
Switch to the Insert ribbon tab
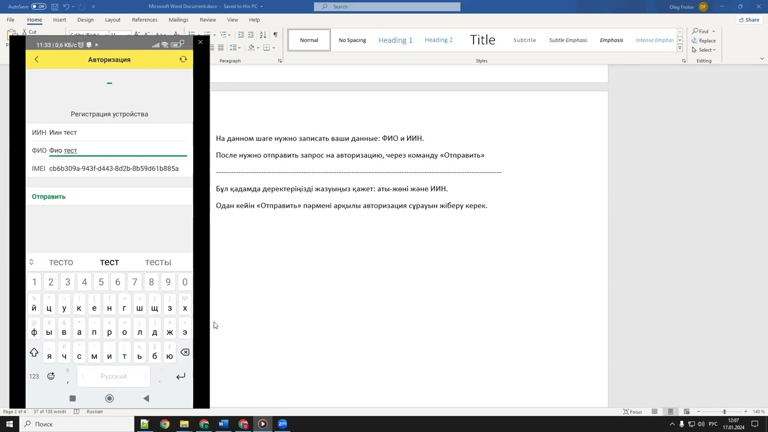(59, 20)
